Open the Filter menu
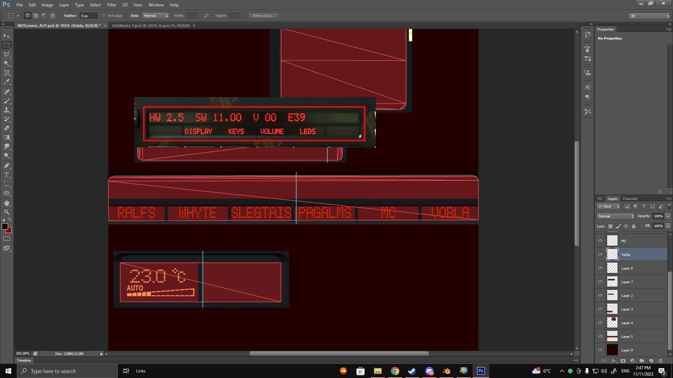This screenshot has width=673, height=378. click(111, 5)
